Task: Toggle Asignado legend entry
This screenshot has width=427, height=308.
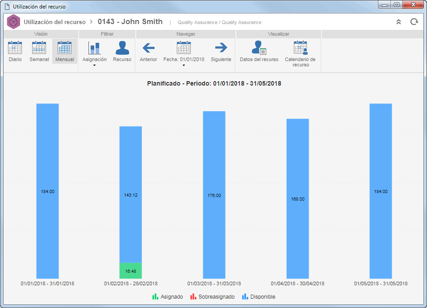Action: [x=167, y=296]
